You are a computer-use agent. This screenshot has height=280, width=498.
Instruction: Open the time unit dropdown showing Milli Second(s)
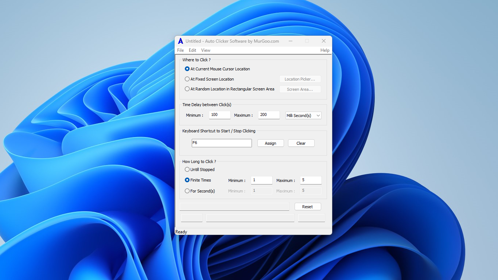click(x=303, y=115)
